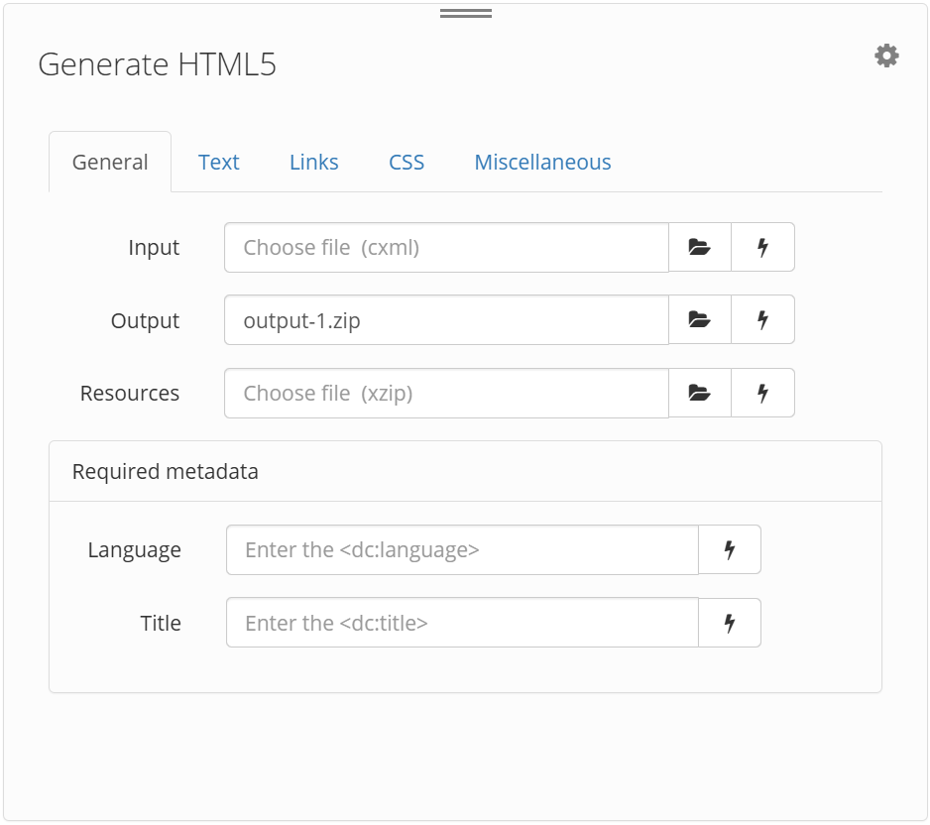Browse for an Input cxml file

click(700, 247)
